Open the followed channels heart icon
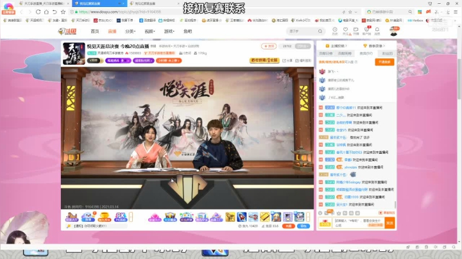Image resolution: width=462 pixels, height=259 pixels. (345, 31)
